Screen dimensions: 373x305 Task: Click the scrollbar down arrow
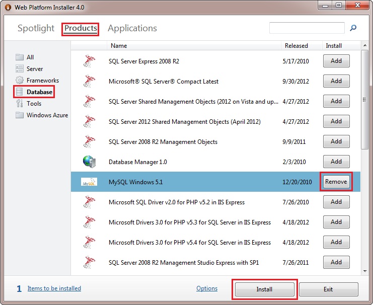pos(365,271)
